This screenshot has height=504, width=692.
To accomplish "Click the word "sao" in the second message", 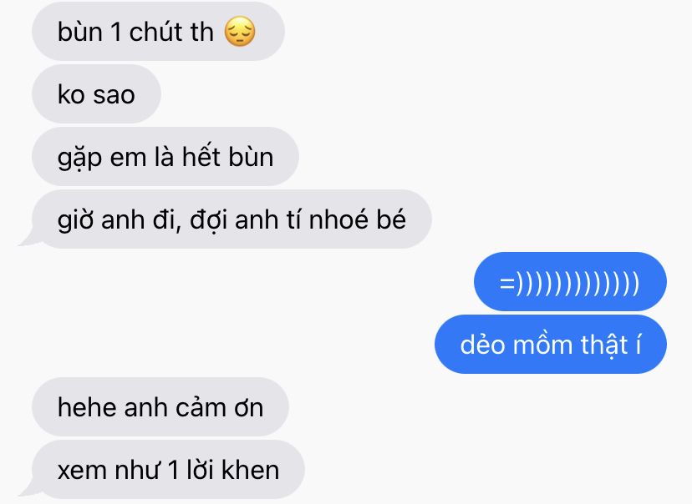I will tap(114, 95).
